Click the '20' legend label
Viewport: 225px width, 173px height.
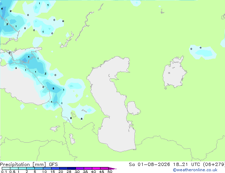pos(61,172)
